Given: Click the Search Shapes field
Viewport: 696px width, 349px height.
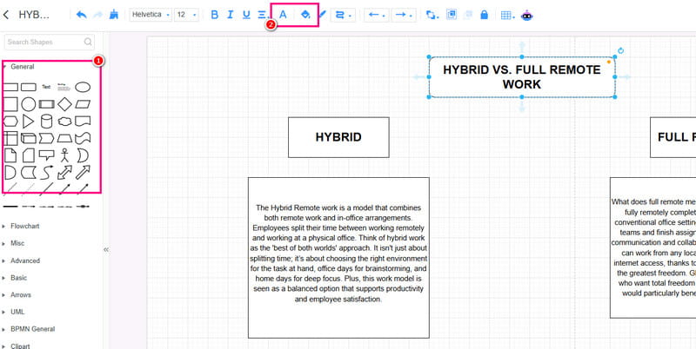Looking at the screenshot, I should (50, 42).
